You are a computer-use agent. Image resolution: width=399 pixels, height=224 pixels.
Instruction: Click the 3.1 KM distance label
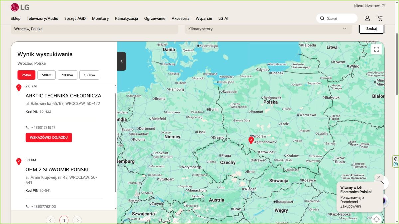coord(31,160)
